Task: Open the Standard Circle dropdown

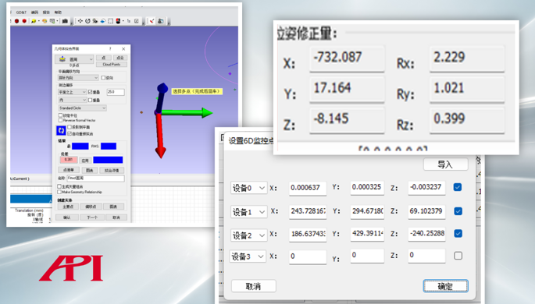Action: coord(82,108)
